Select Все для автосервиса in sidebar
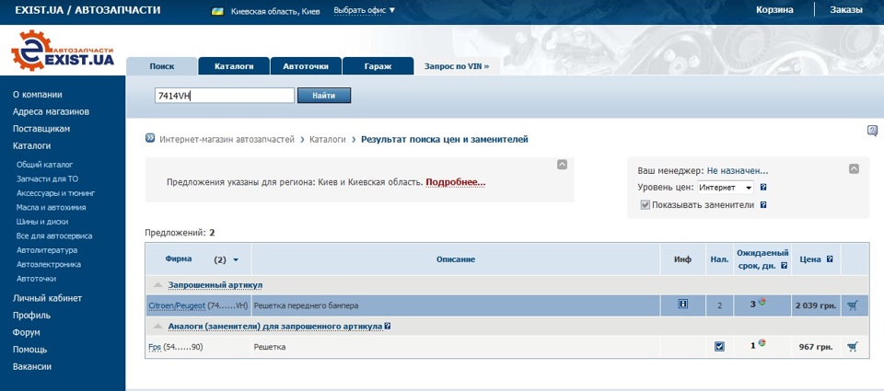Image resolution: width=884 pixels, height=391 pixels. coord(54,236)
